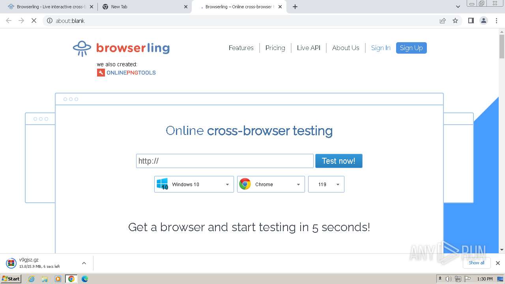Switch to the New Tab tab

click(144, 7)
